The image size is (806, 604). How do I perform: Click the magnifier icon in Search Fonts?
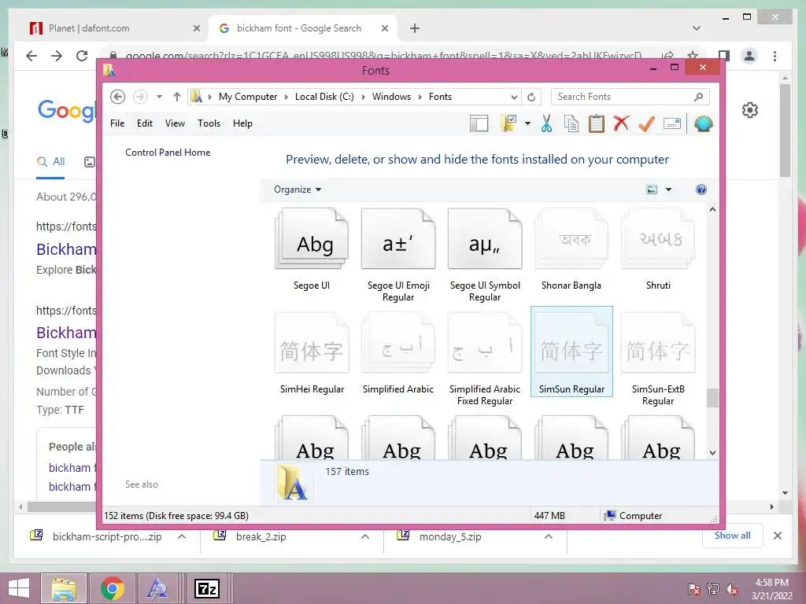pos(699,97)
